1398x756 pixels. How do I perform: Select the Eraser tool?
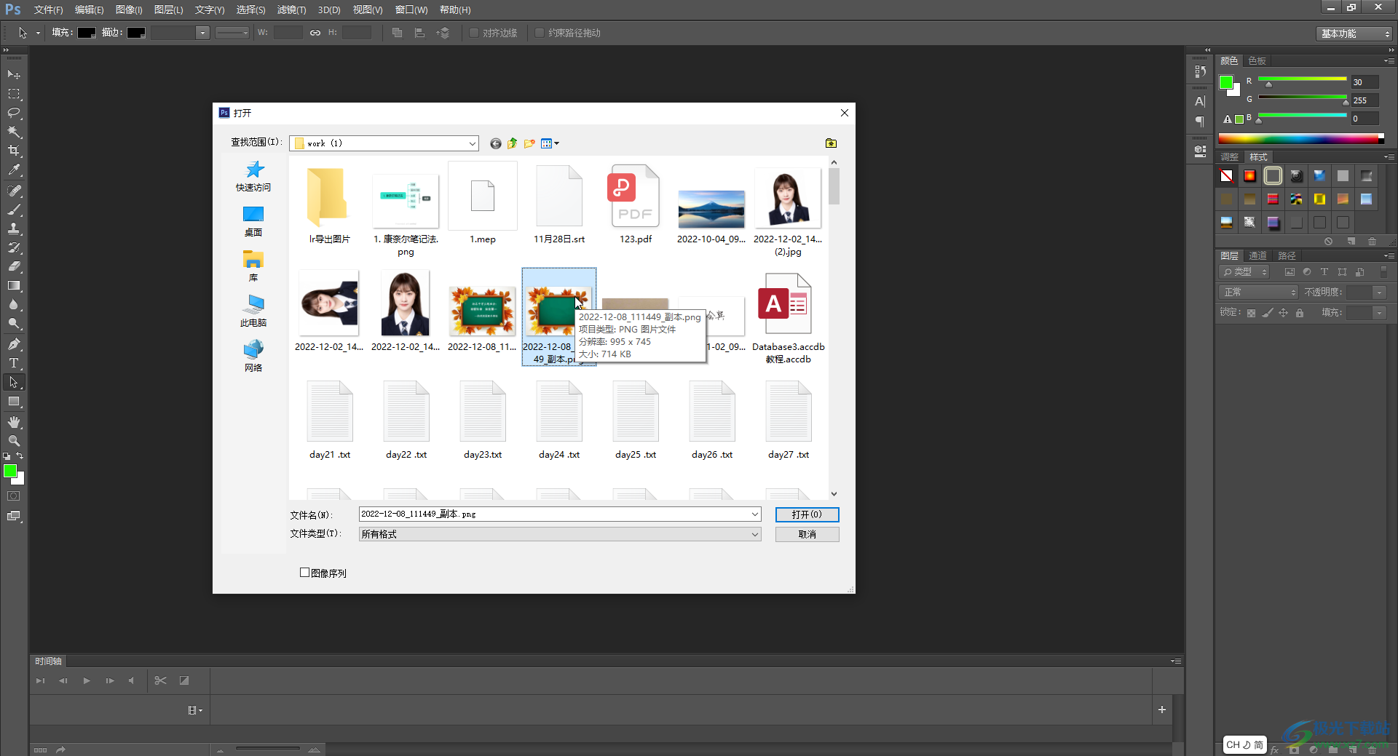tap(14, 266)
